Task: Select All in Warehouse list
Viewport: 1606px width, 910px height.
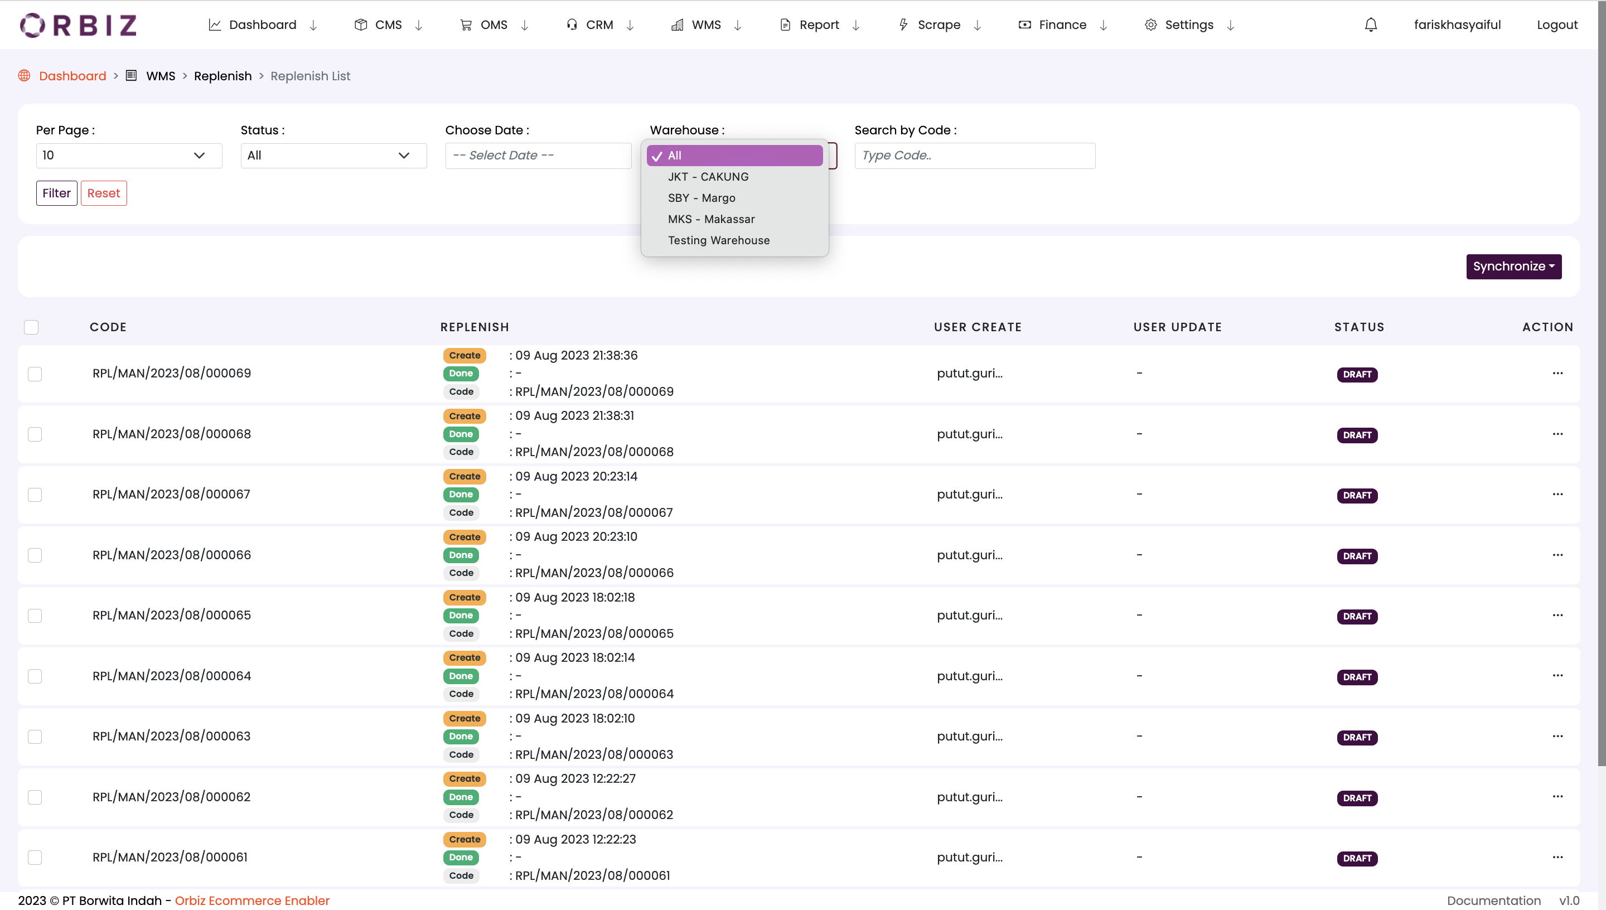Action: click(735, 156)
